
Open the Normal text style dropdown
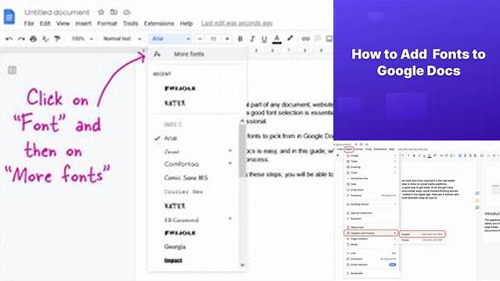click(x=122, y=39)
